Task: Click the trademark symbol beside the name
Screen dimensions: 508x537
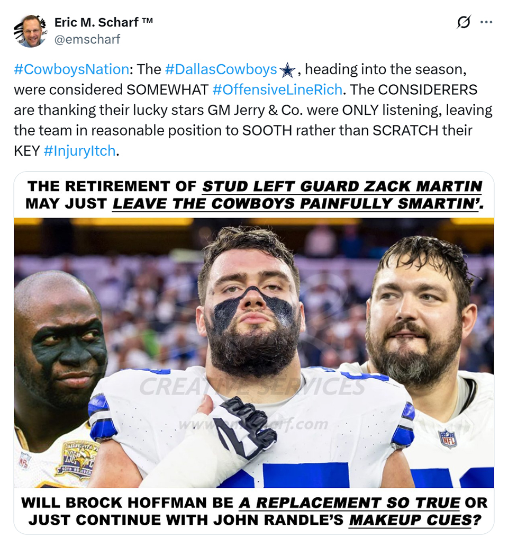Action: point(147,21)
